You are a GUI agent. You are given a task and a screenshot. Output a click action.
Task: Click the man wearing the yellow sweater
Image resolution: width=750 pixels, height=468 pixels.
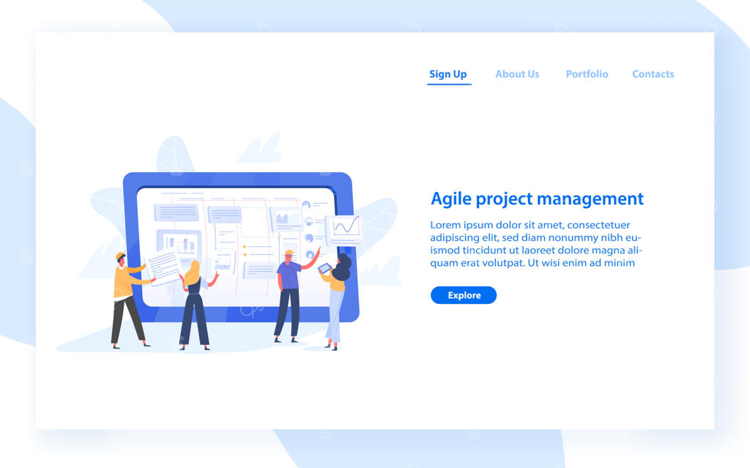[x=127, y=300]
